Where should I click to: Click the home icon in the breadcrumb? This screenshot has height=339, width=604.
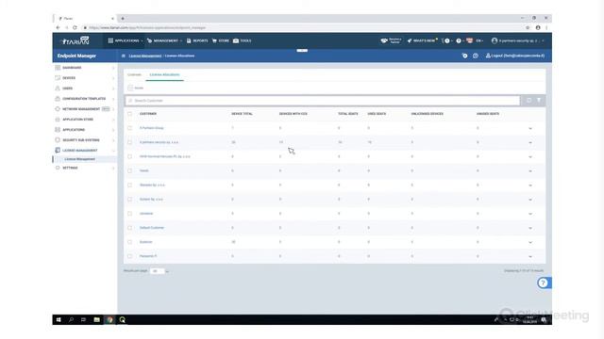pyautogui.click(x=124, y=56)
